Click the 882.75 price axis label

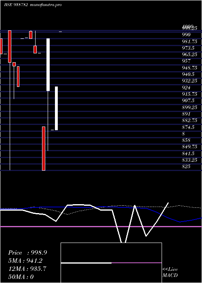189,120
